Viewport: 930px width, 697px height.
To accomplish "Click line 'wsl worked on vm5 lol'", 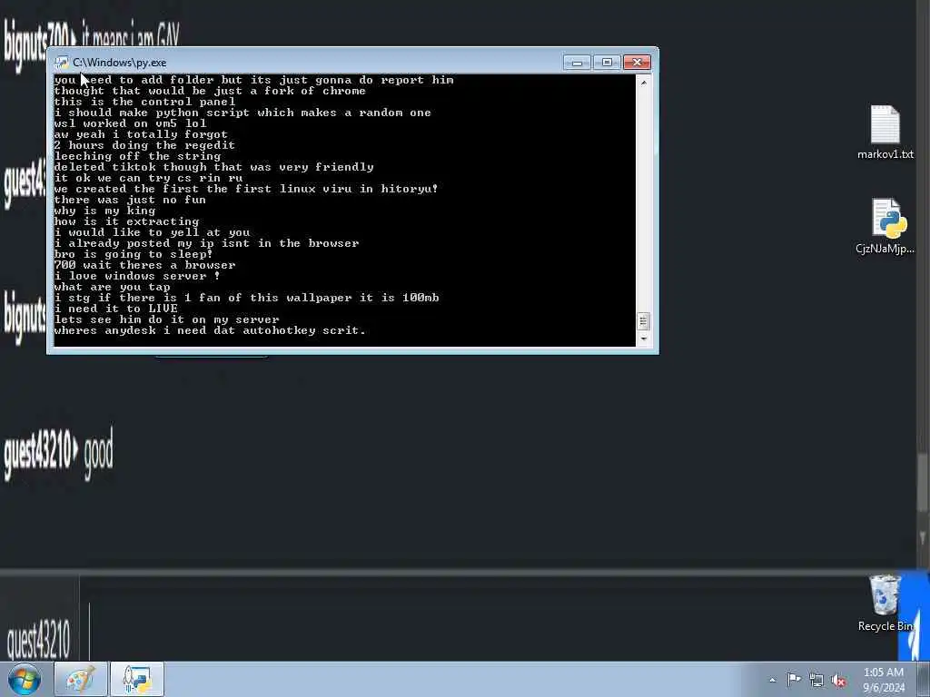I will 131,123.
